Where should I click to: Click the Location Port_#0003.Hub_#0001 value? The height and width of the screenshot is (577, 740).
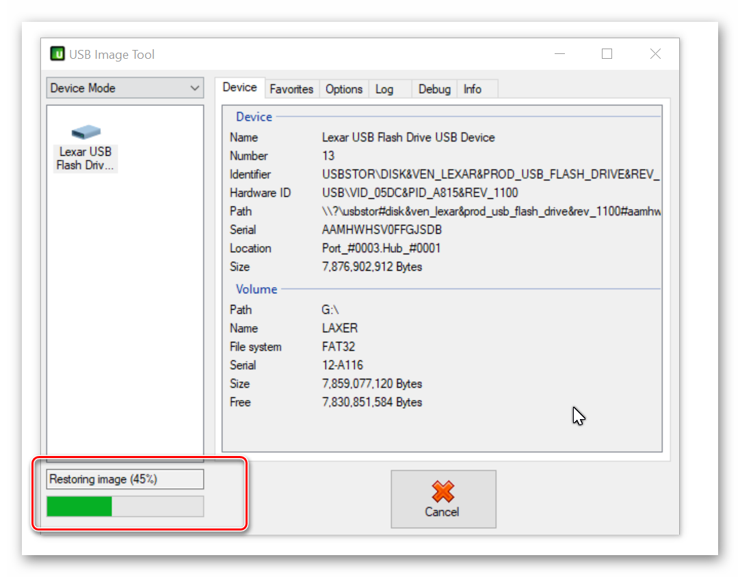tap(382, 248)
